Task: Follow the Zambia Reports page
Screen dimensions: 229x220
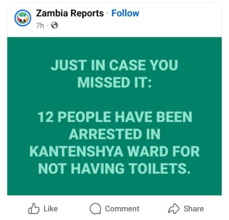Action: coord(125,13)
